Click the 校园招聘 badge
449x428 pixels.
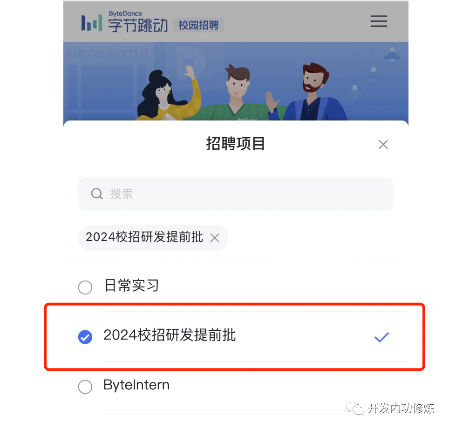click(x=198, y=25)
